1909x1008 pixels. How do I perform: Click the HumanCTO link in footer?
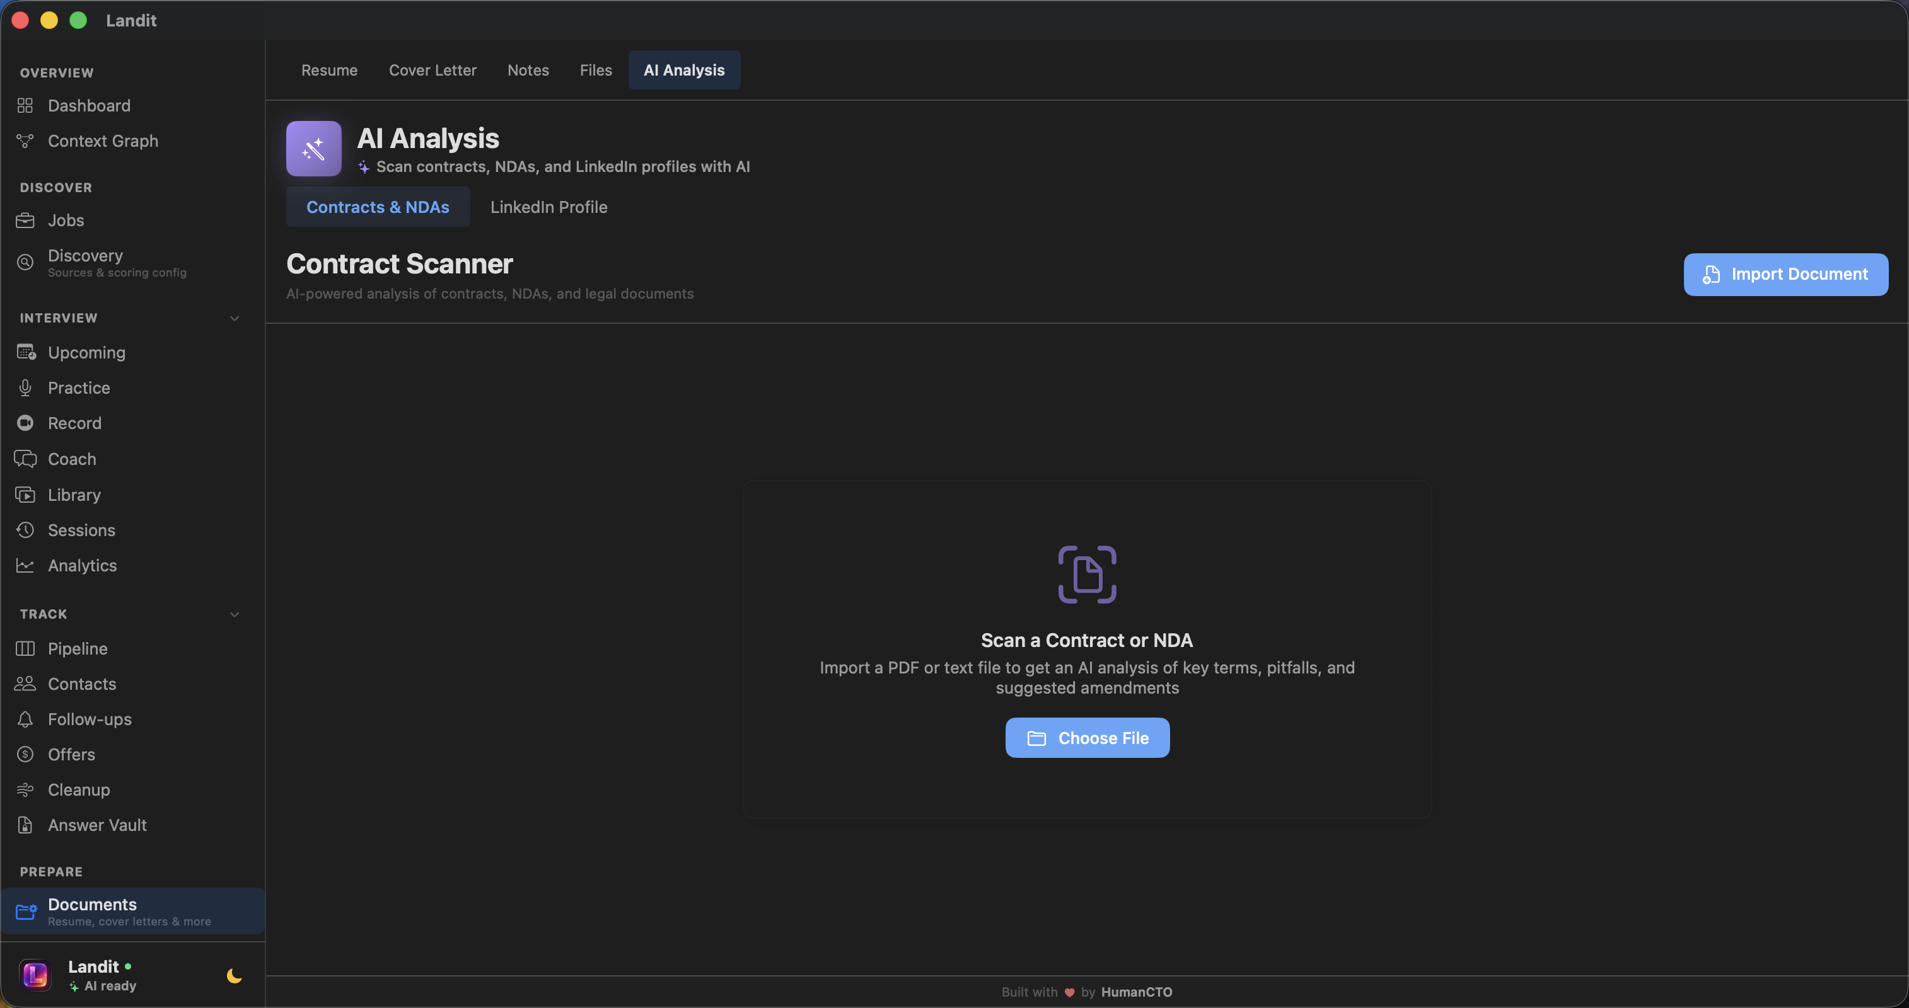tap(1136, 992)
